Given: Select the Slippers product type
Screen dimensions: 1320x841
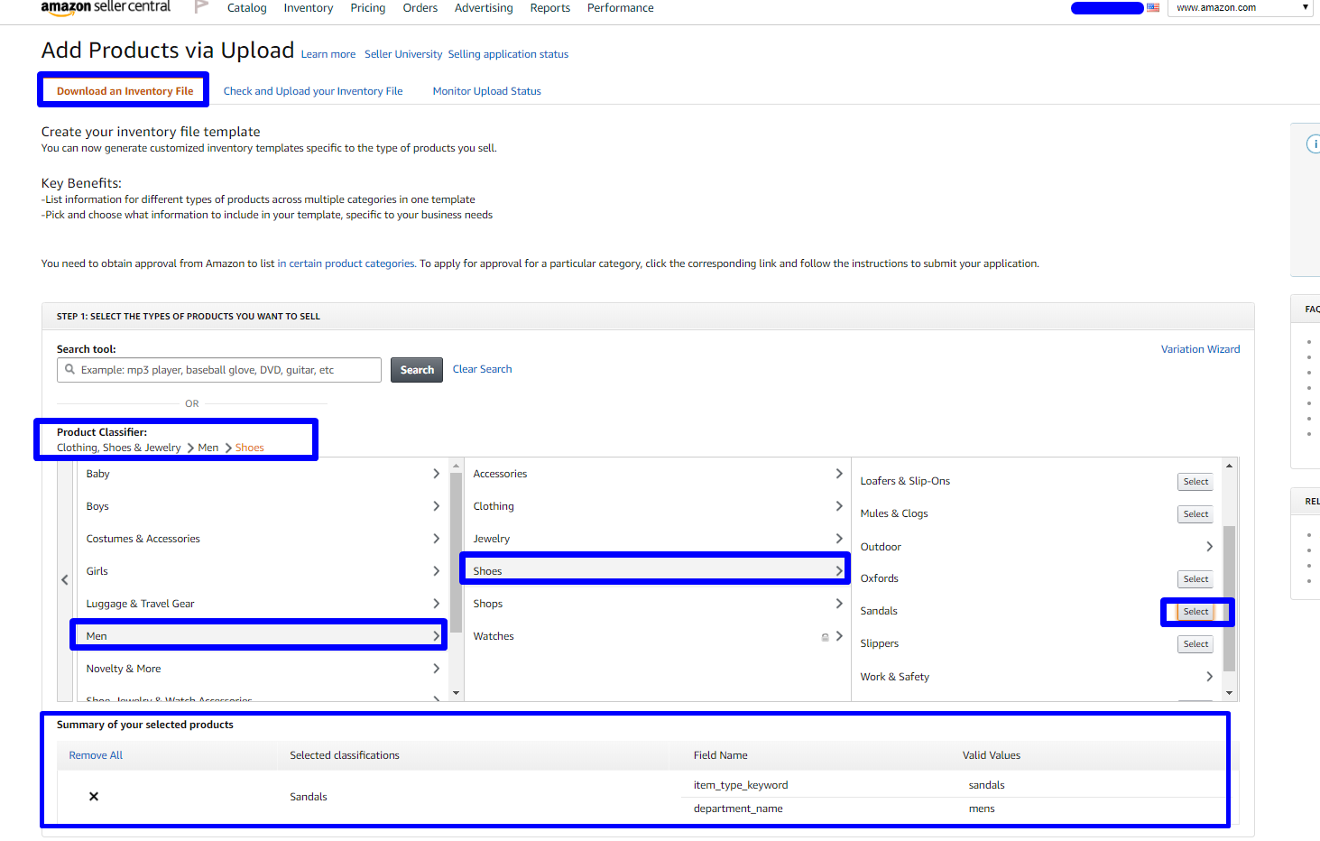Looking at the screenshot, I should [1195, 643].
